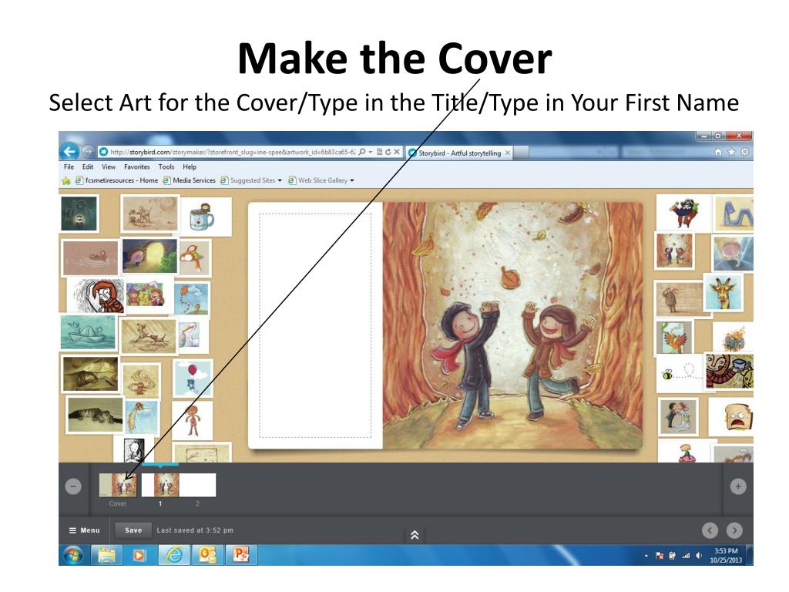Click the search magnifier in the address bar
The height and width of the screenshot is (592, 789).
click(x=362, y=152)
